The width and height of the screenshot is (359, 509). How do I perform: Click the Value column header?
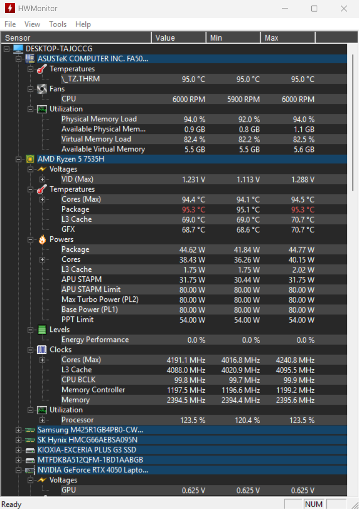(x=179, y=38)
